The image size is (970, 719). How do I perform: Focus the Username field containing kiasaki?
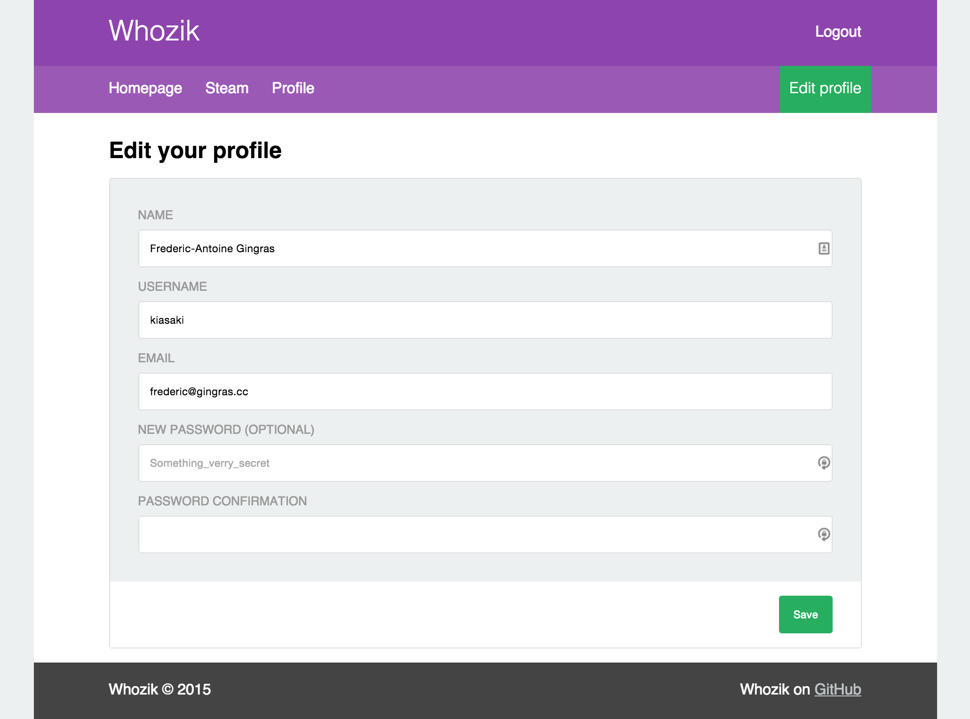[x=485, y=320]
